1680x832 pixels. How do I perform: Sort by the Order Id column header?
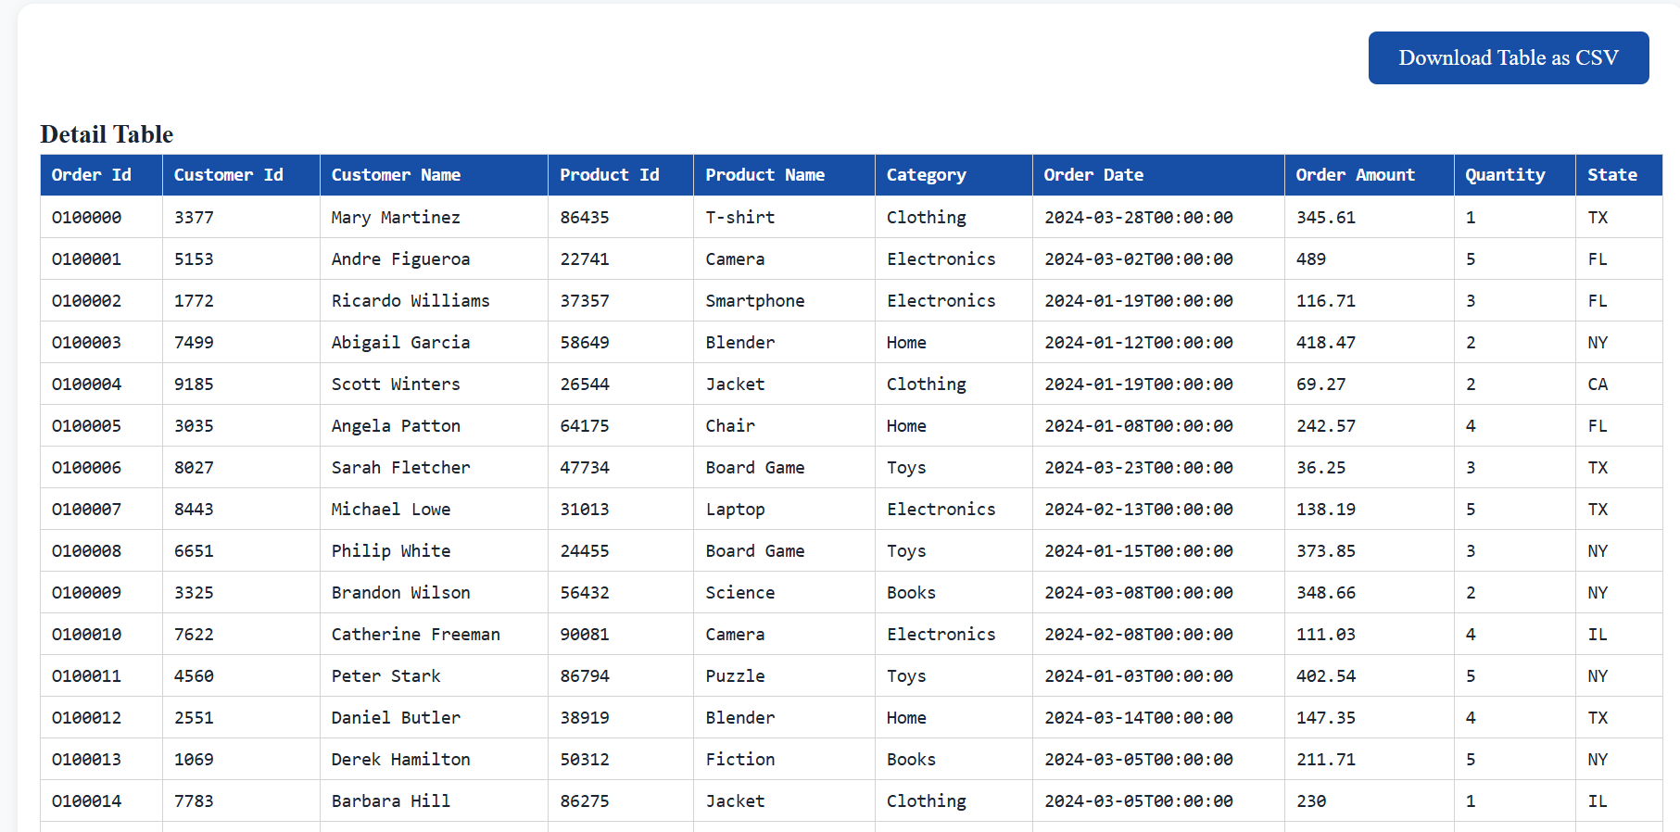(92, 175)
